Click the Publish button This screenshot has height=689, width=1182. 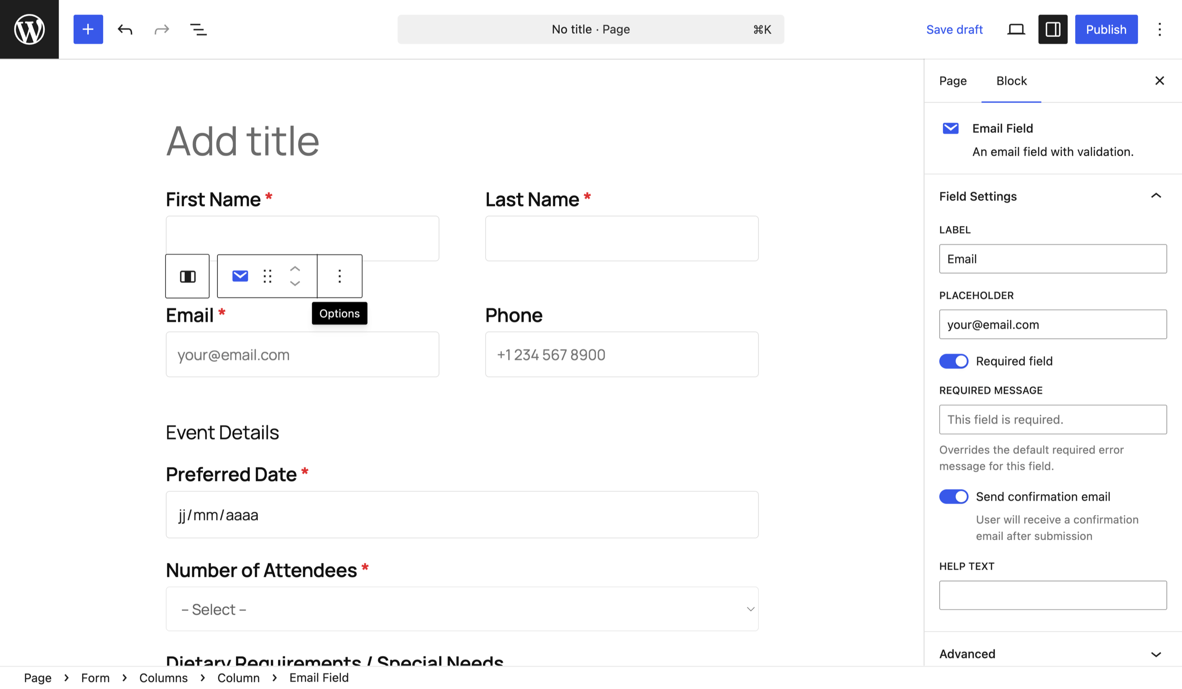pyautogui.click(x=1105, y=30)
